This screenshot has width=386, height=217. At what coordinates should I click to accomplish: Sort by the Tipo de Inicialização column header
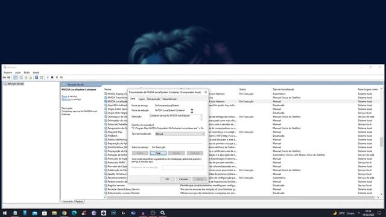coord(283,89)
